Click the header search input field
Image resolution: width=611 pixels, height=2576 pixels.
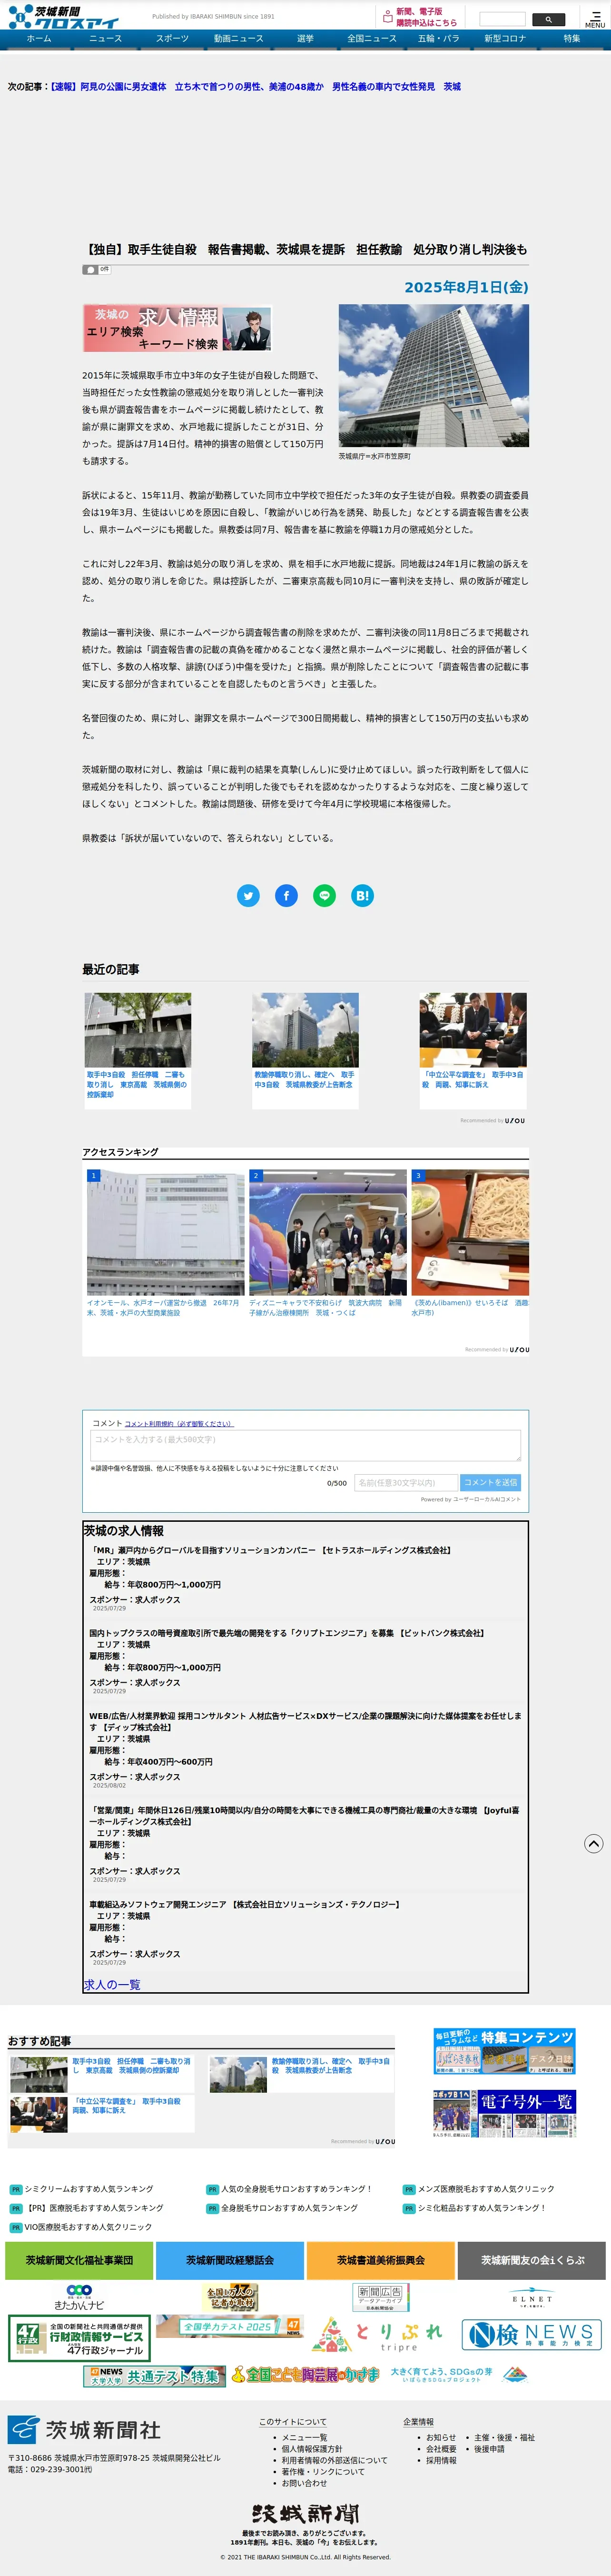coord(502,19)
